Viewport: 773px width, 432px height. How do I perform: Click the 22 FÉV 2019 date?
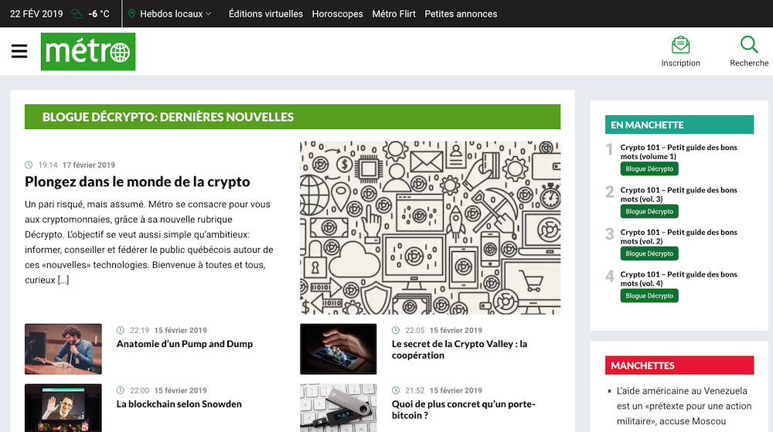(x=36, y=14)
